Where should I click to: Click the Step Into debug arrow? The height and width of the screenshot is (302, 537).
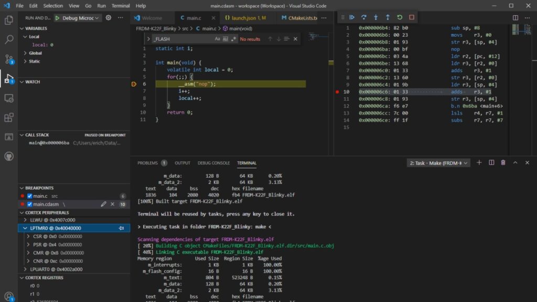click(x=376, y=17)
